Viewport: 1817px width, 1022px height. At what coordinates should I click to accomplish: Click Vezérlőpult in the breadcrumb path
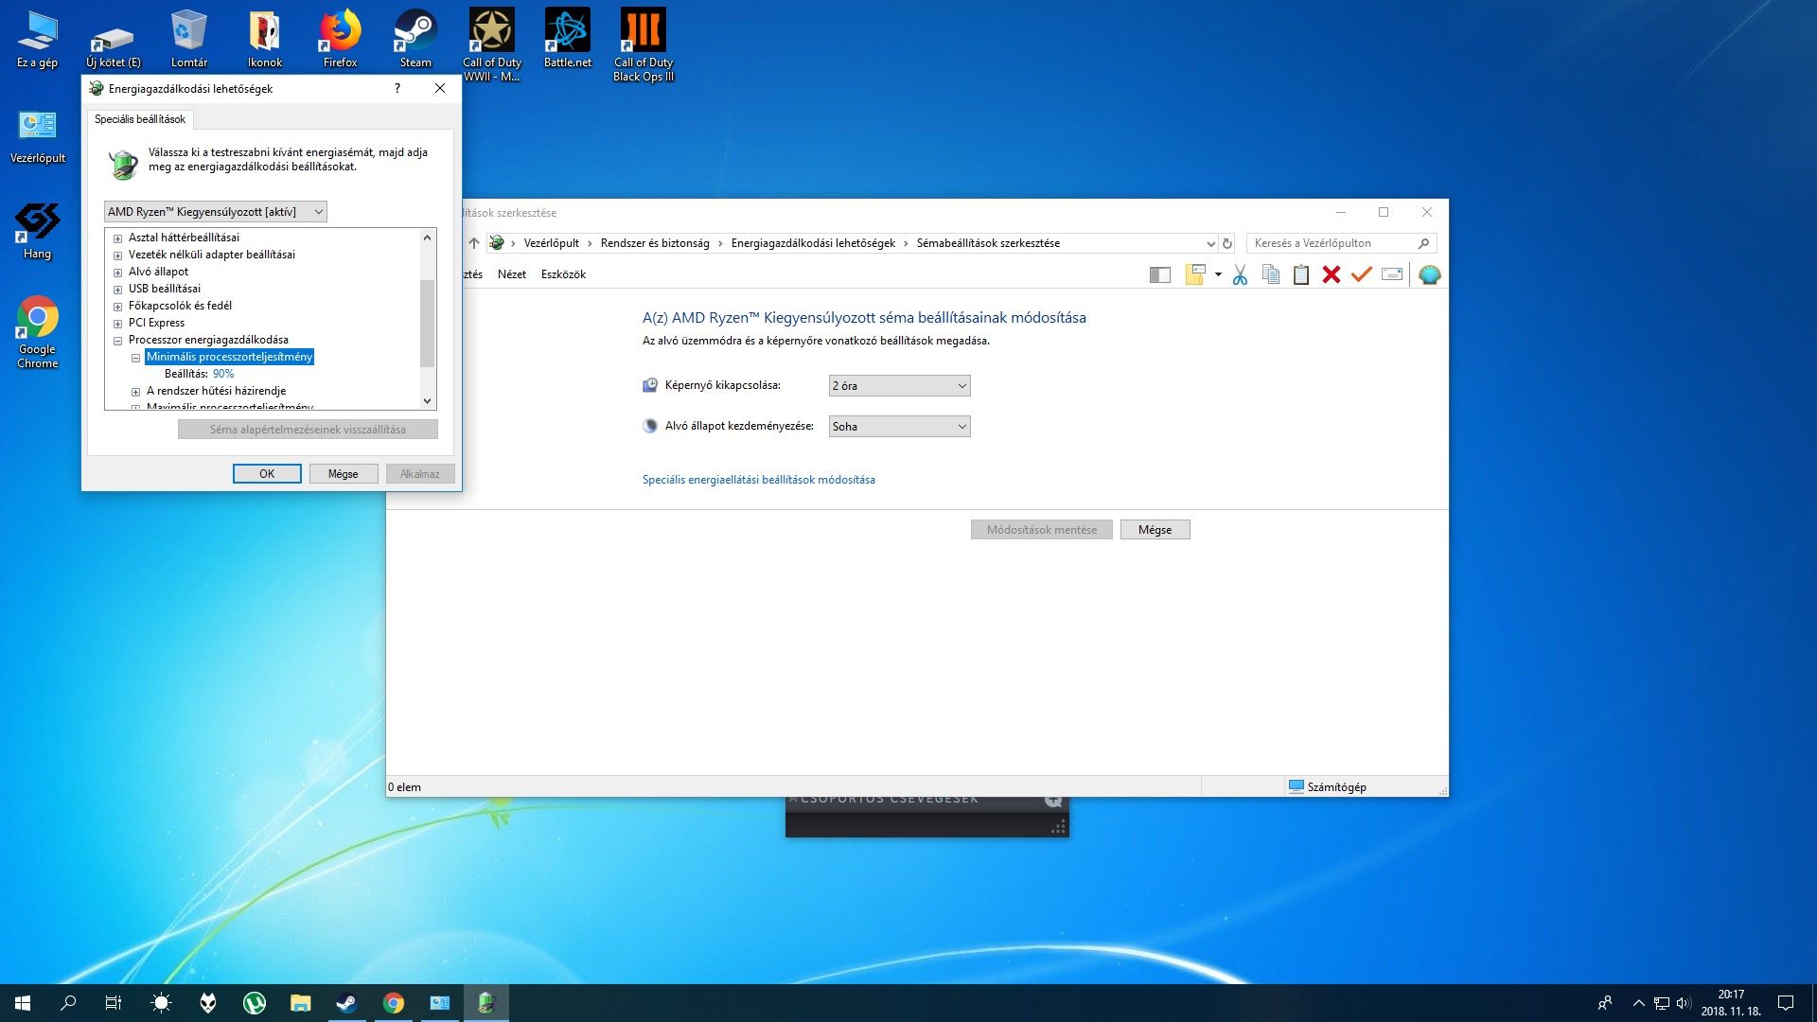pos(552,243)
